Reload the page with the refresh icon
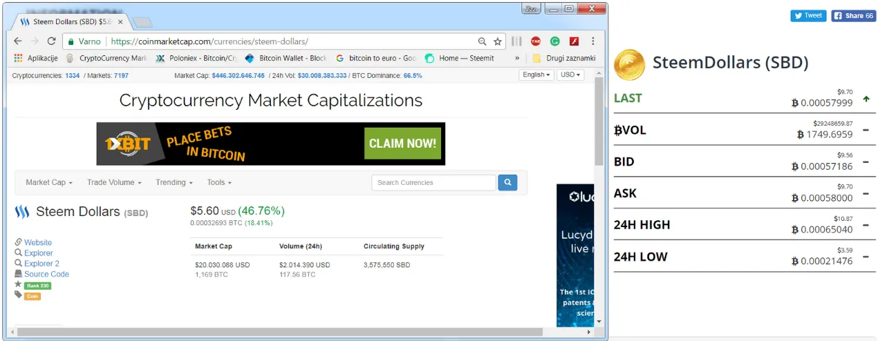 [x=51, y=41]
